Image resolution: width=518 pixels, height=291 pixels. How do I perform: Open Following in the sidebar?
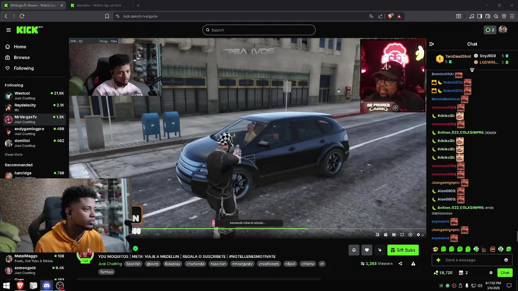pyautogui.click(x=19, y=68)
